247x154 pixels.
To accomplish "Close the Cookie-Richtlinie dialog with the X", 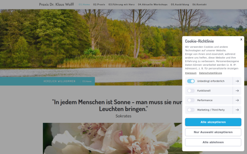I will [241, 39].
